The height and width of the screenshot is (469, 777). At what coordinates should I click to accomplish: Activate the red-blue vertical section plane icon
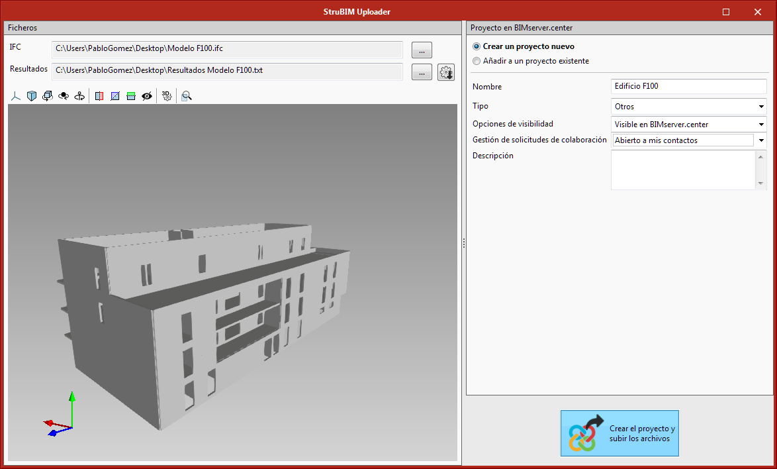coord(99,96)
